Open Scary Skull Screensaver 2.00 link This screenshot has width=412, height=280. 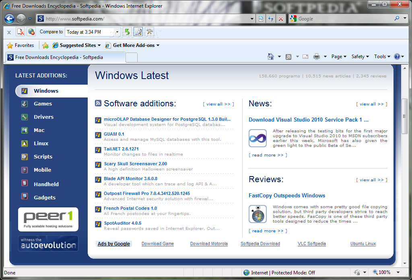135,164
